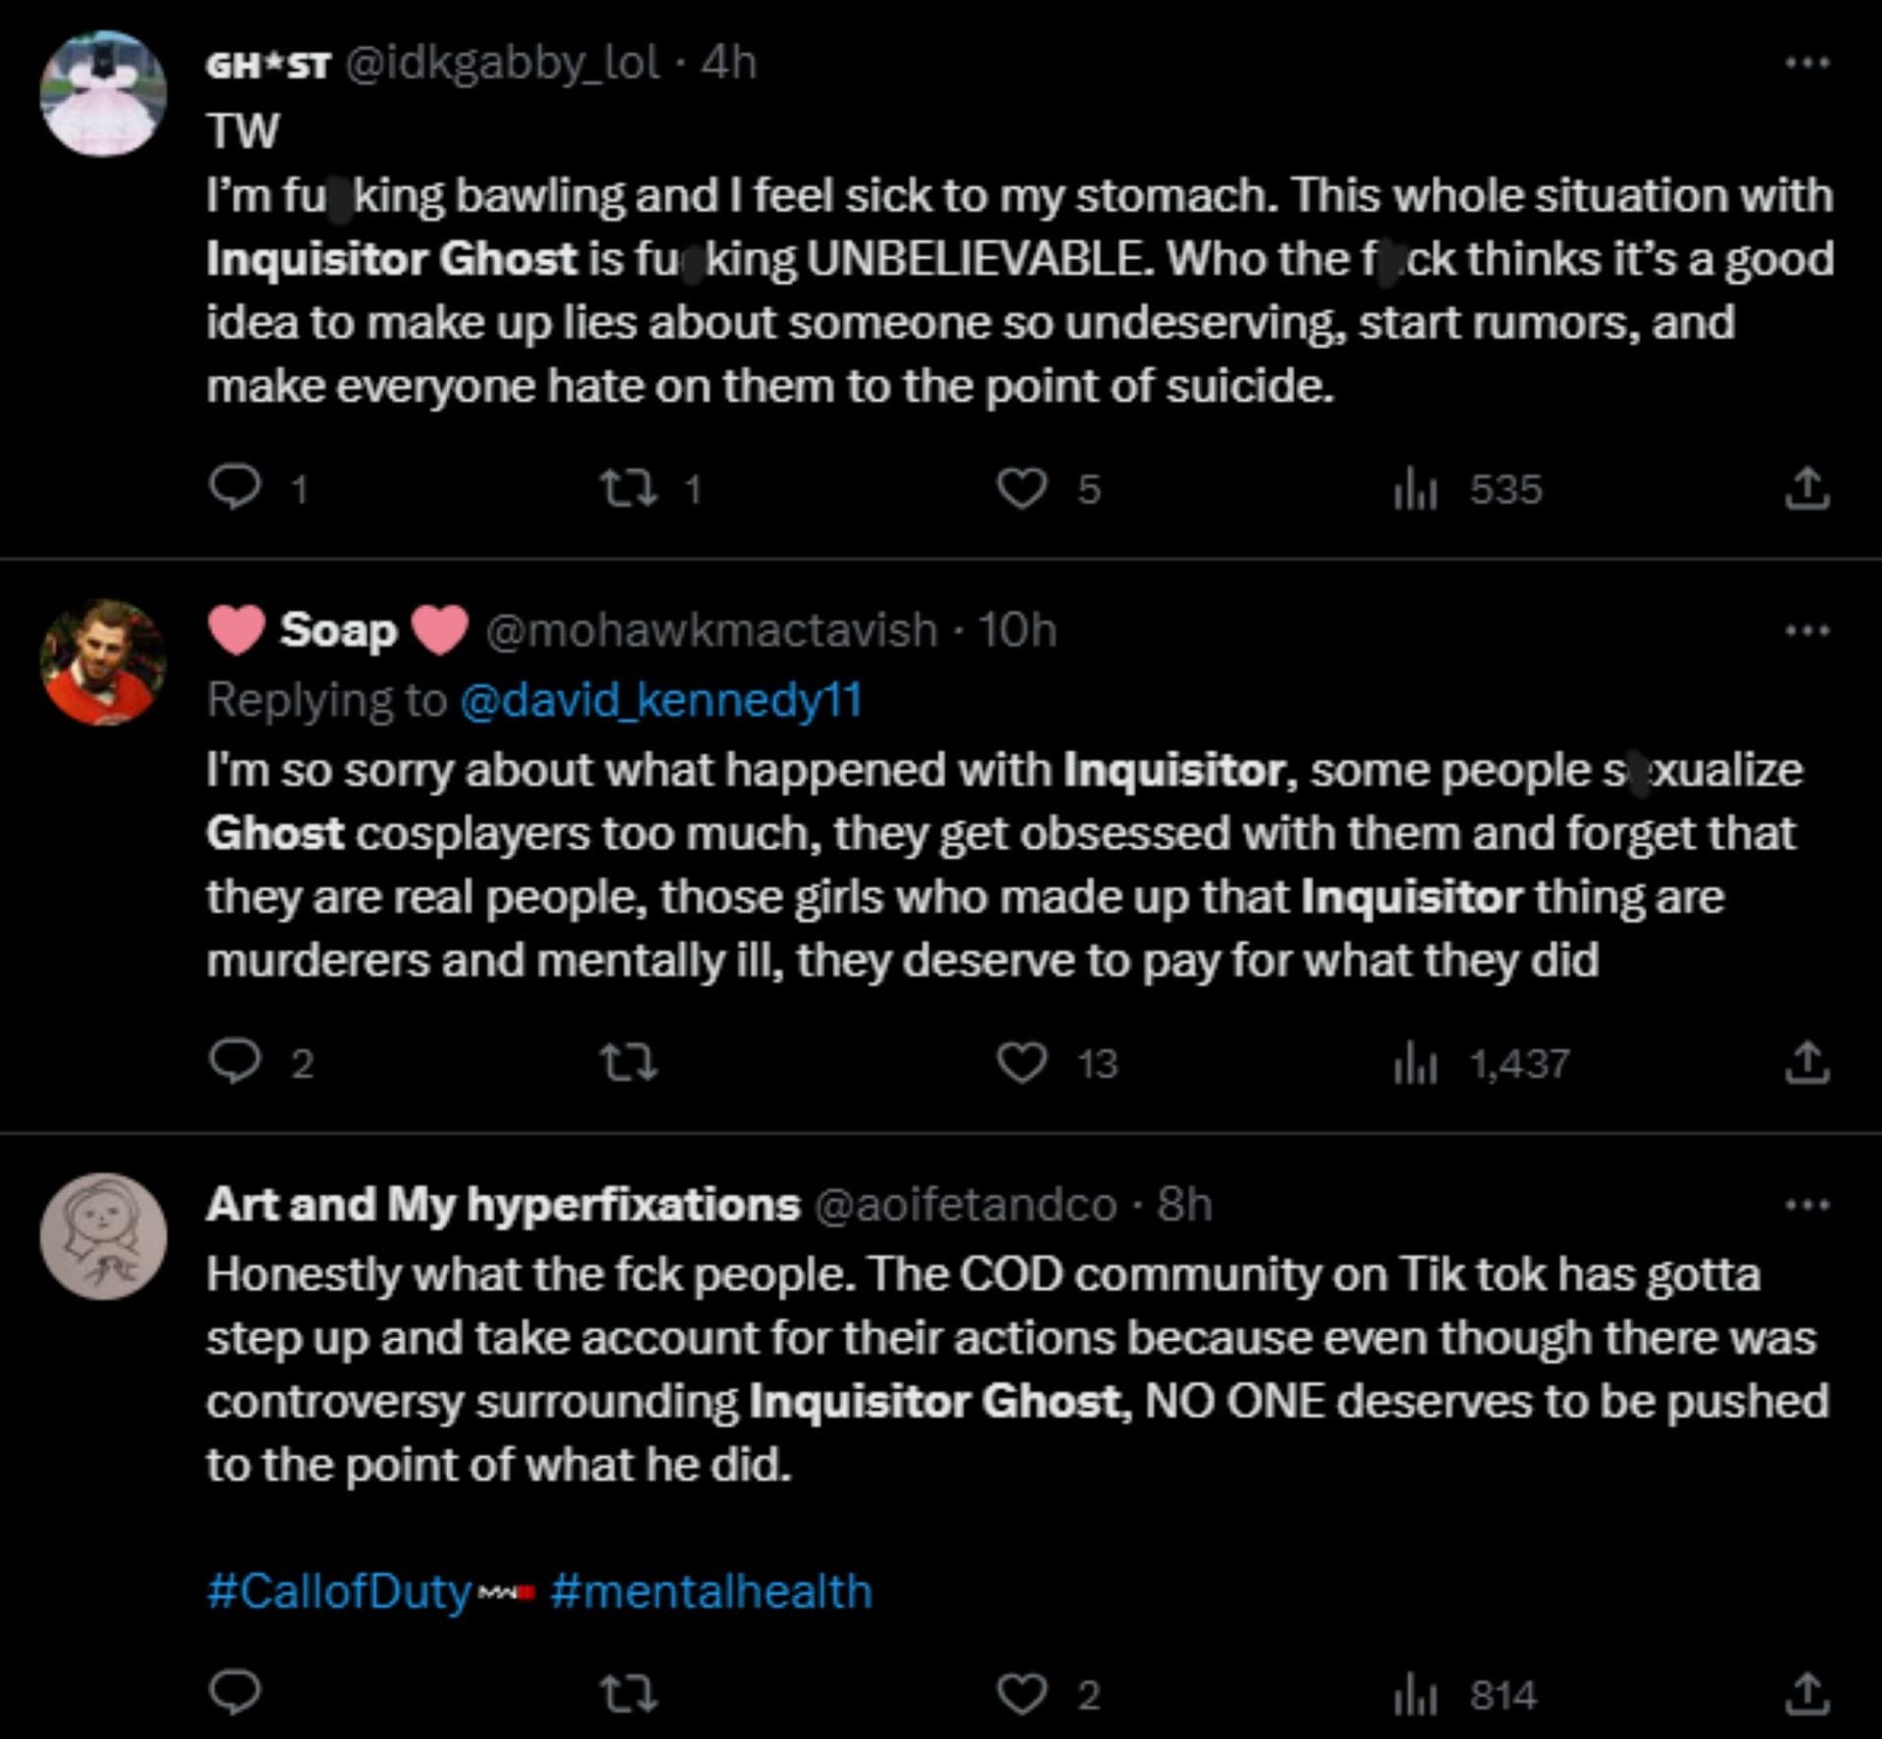Open Soap's profile picture
Screen dimensions: 1882x1739
pos(103,663)
